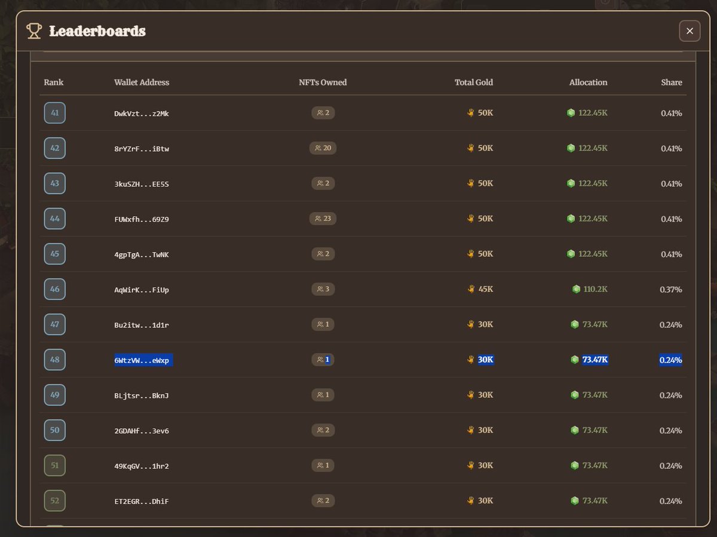717x537 pixels.
Task: Select wallet address DwkVzt...z2Mk
Action: coord(142,113)
